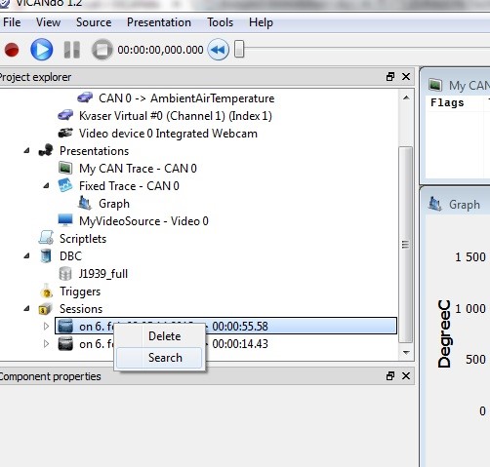
Task: Open the View menu
Action: click(48, 22)
